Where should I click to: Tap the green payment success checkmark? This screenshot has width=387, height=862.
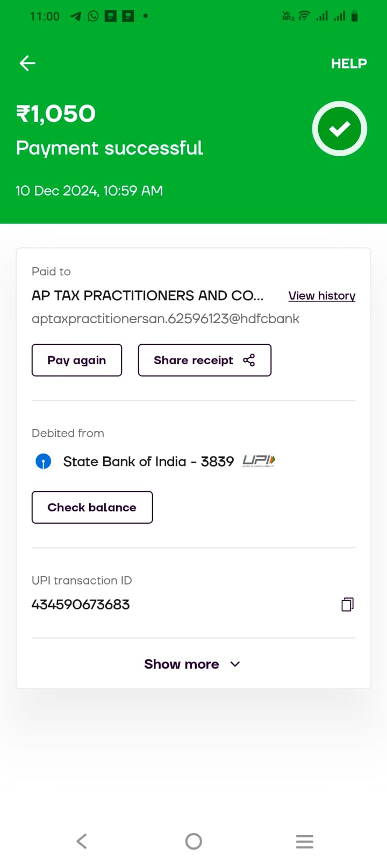click(340, 129)
